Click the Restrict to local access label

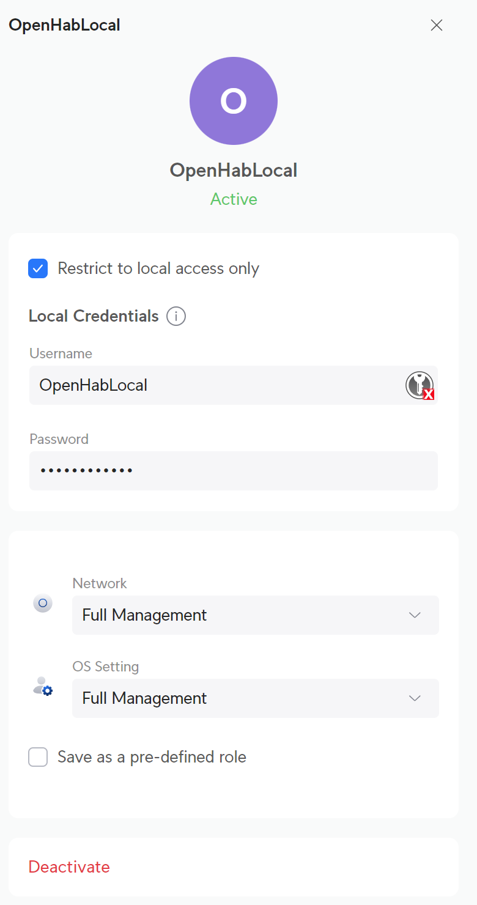point(158,268)
